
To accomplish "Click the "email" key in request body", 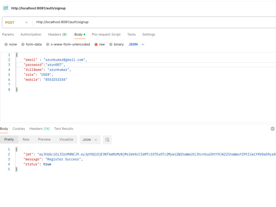I will (x=31, y=60).
